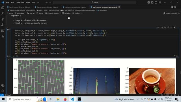The image size is (181, 102).
Task: Open Run and Debug view
Action: (x=3, y=25)
